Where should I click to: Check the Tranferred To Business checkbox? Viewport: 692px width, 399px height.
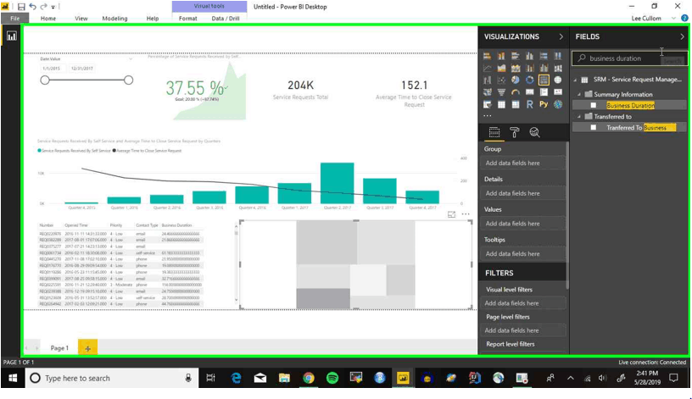point(594,127)
